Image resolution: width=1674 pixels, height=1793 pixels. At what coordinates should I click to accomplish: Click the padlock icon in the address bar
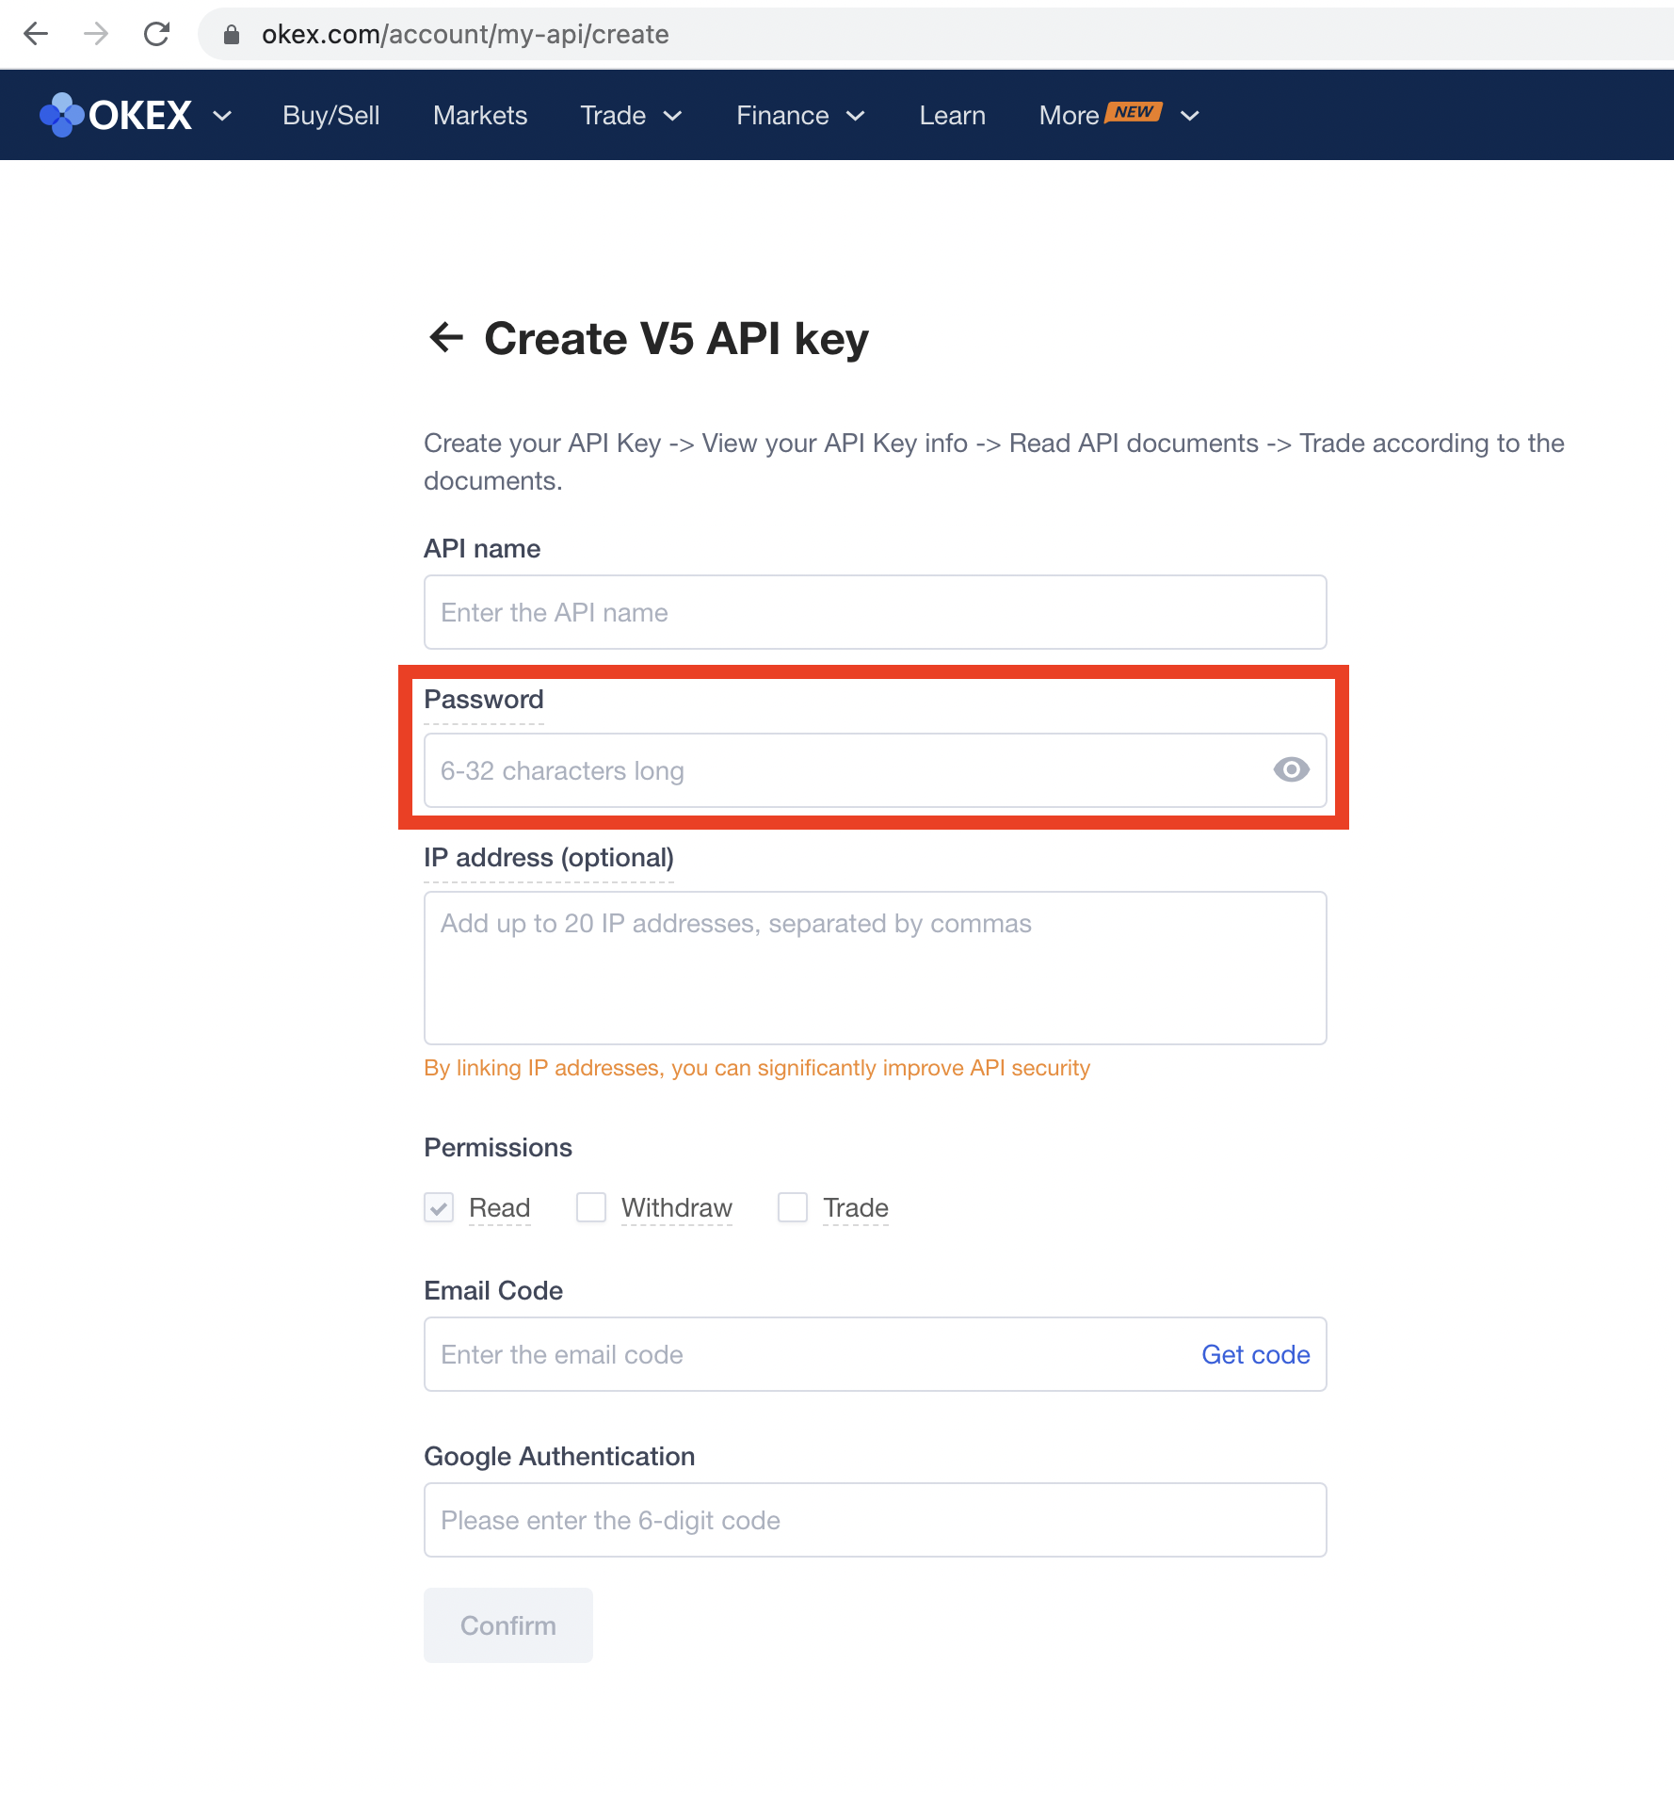(231, 34)
